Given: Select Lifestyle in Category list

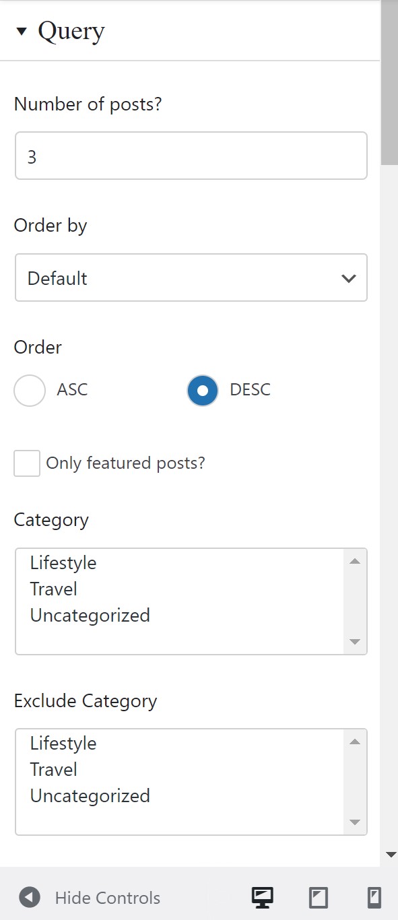Looking at the screenshot, I should (63, 563).
